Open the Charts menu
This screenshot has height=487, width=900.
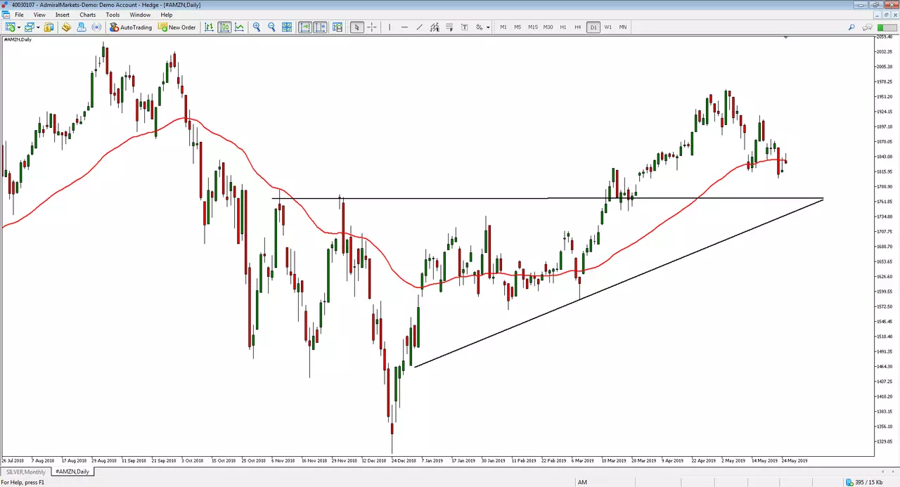88,15
